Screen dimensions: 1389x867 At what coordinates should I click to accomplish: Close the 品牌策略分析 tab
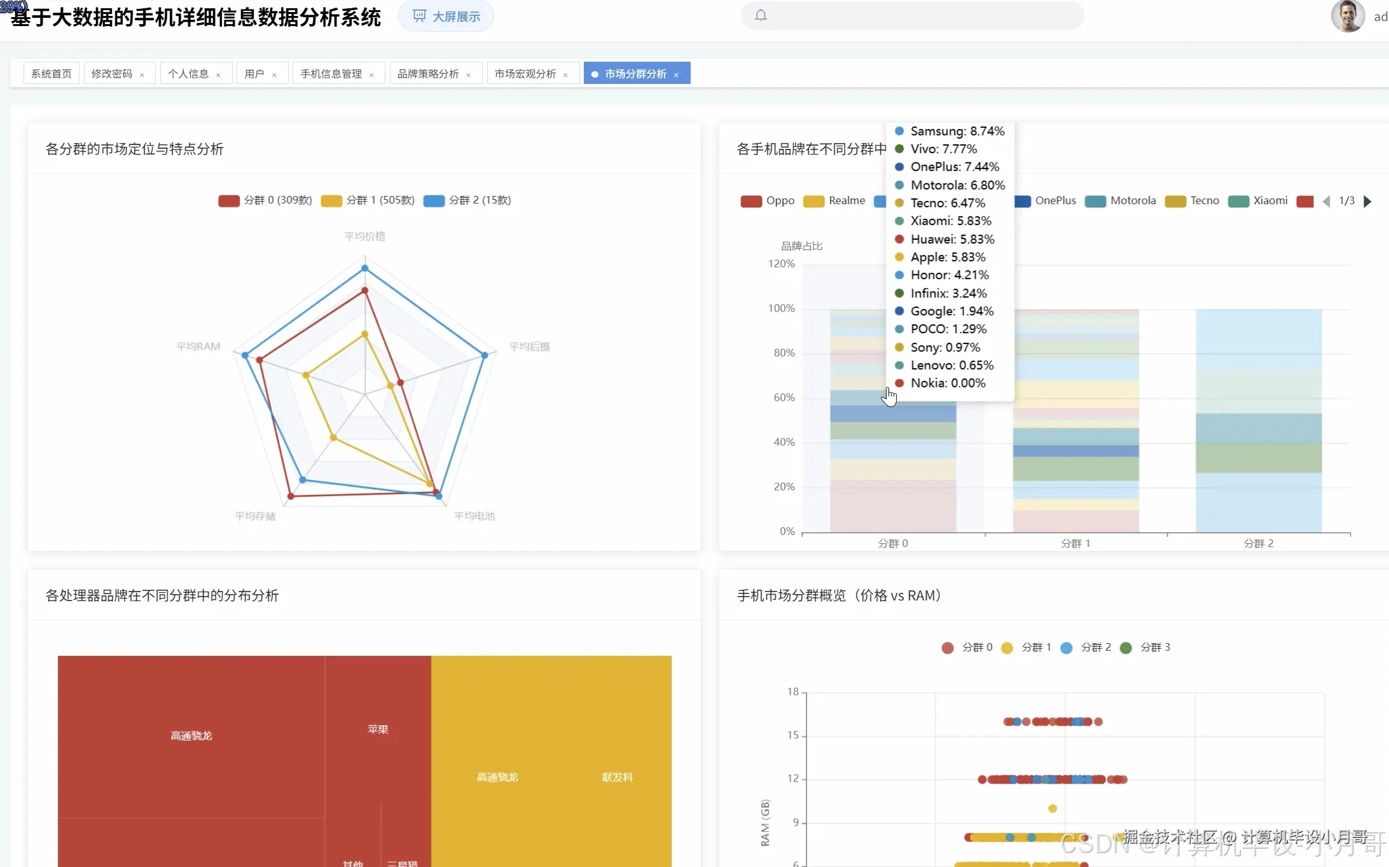pos(468,75)
